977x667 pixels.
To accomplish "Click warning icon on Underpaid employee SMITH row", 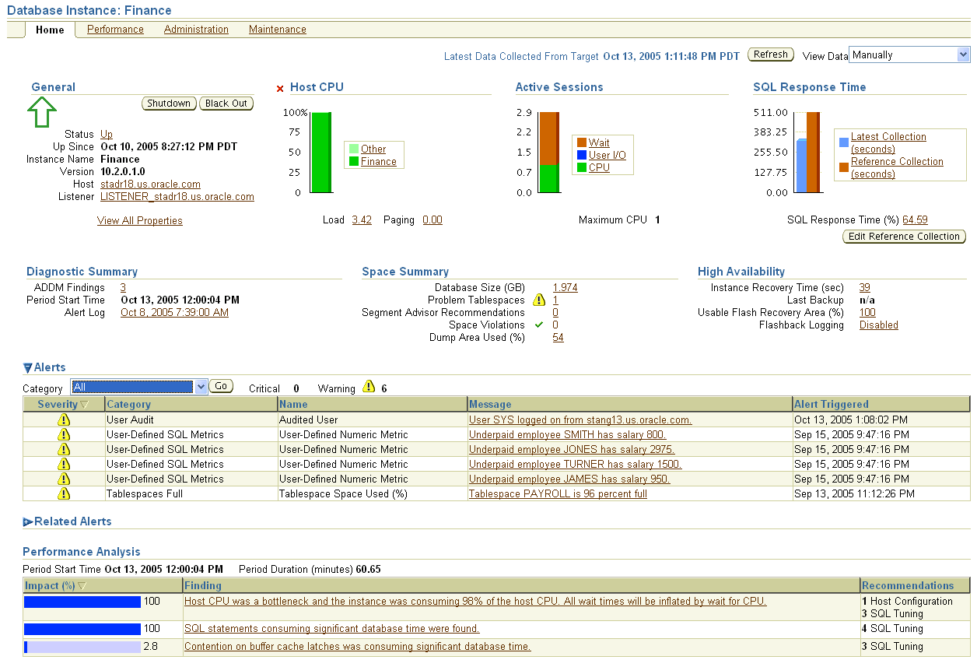I will pos(64,434).
